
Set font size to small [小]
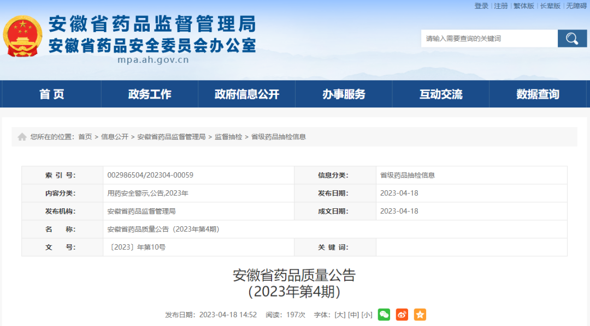coord(367,315)
